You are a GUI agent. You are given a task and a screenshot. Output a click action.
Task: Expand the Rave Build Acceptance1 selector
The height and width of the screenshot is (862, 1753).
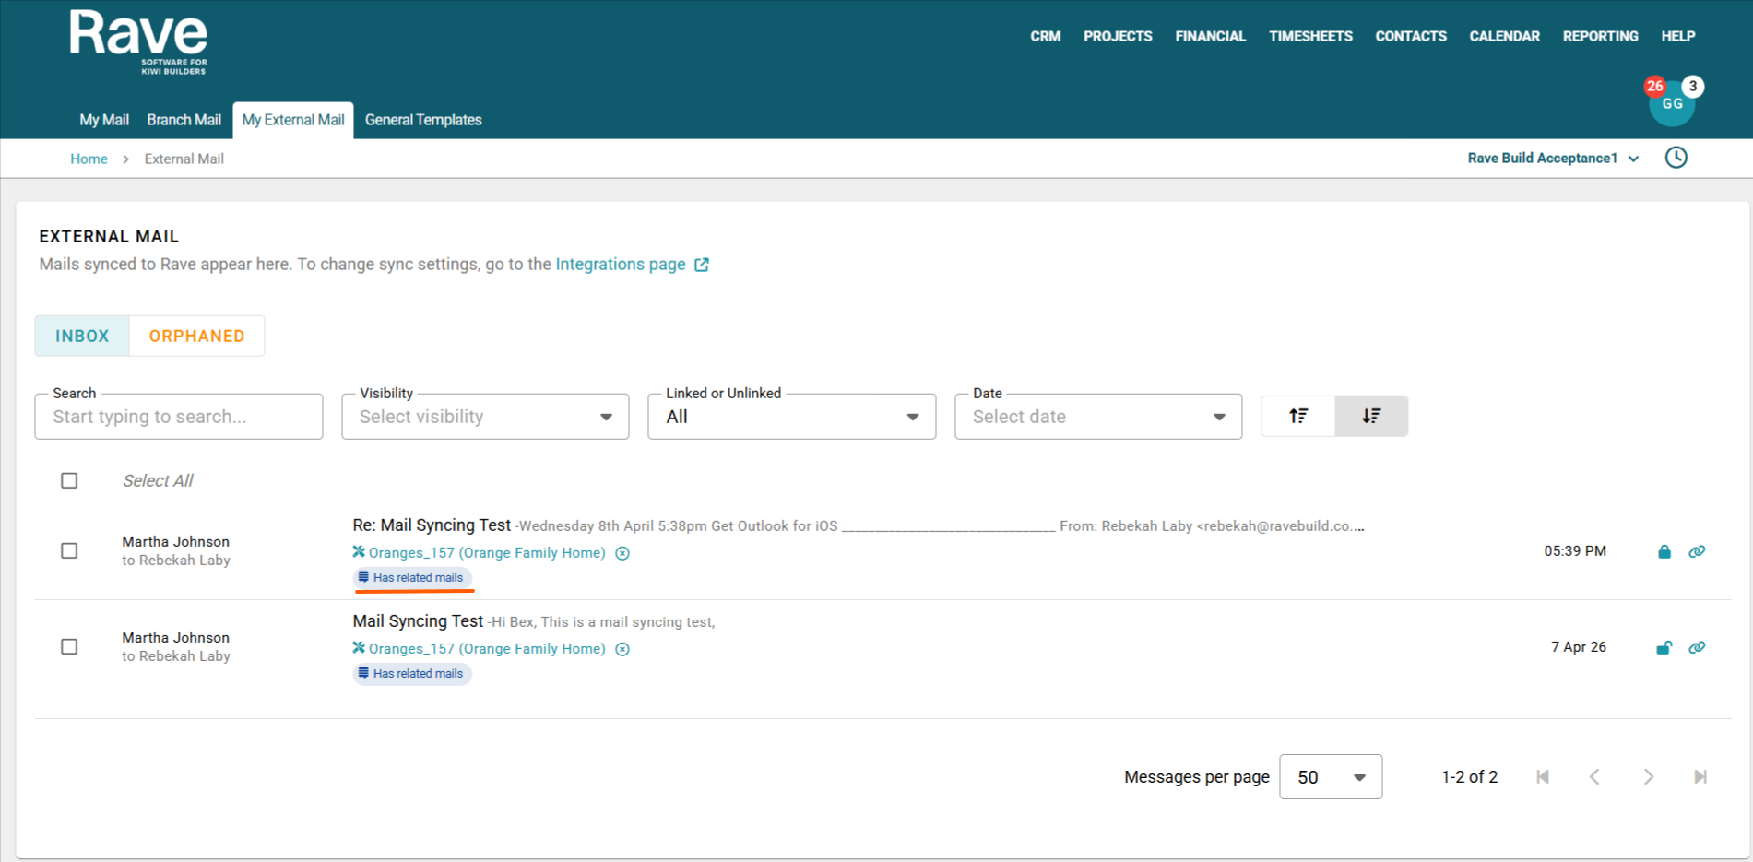(1553, 158)
